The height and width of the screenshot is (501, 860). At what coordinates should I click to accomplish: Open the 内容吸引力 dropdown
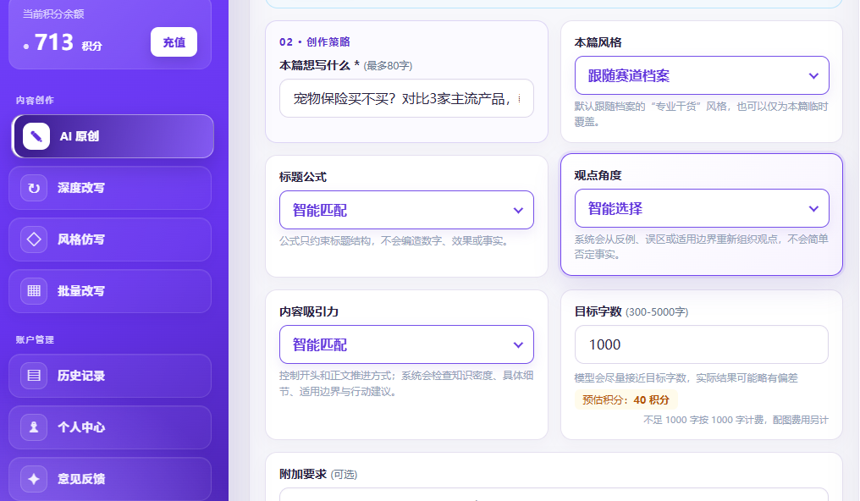406,344
